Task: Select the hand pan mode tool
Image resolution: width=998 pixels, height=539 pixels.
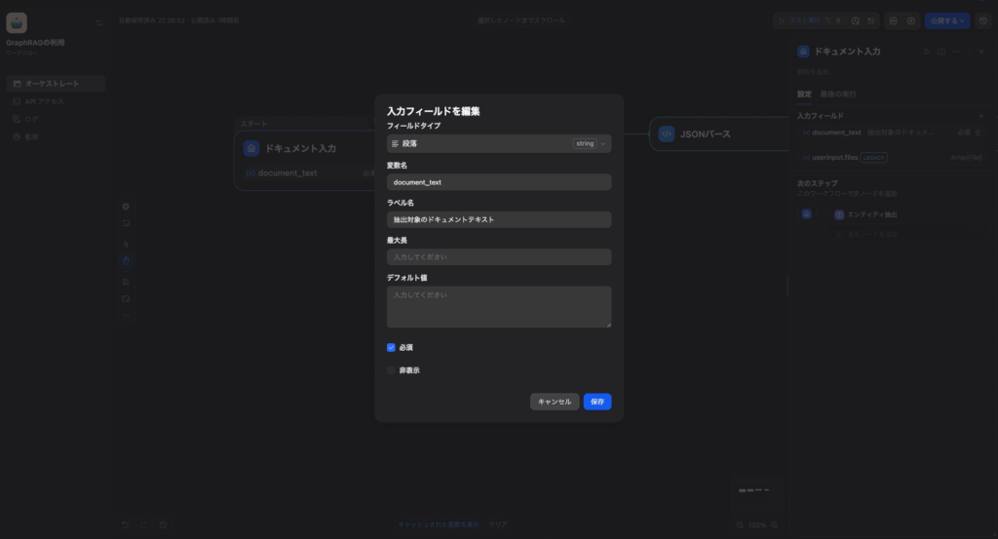Action: pos(126,260)
